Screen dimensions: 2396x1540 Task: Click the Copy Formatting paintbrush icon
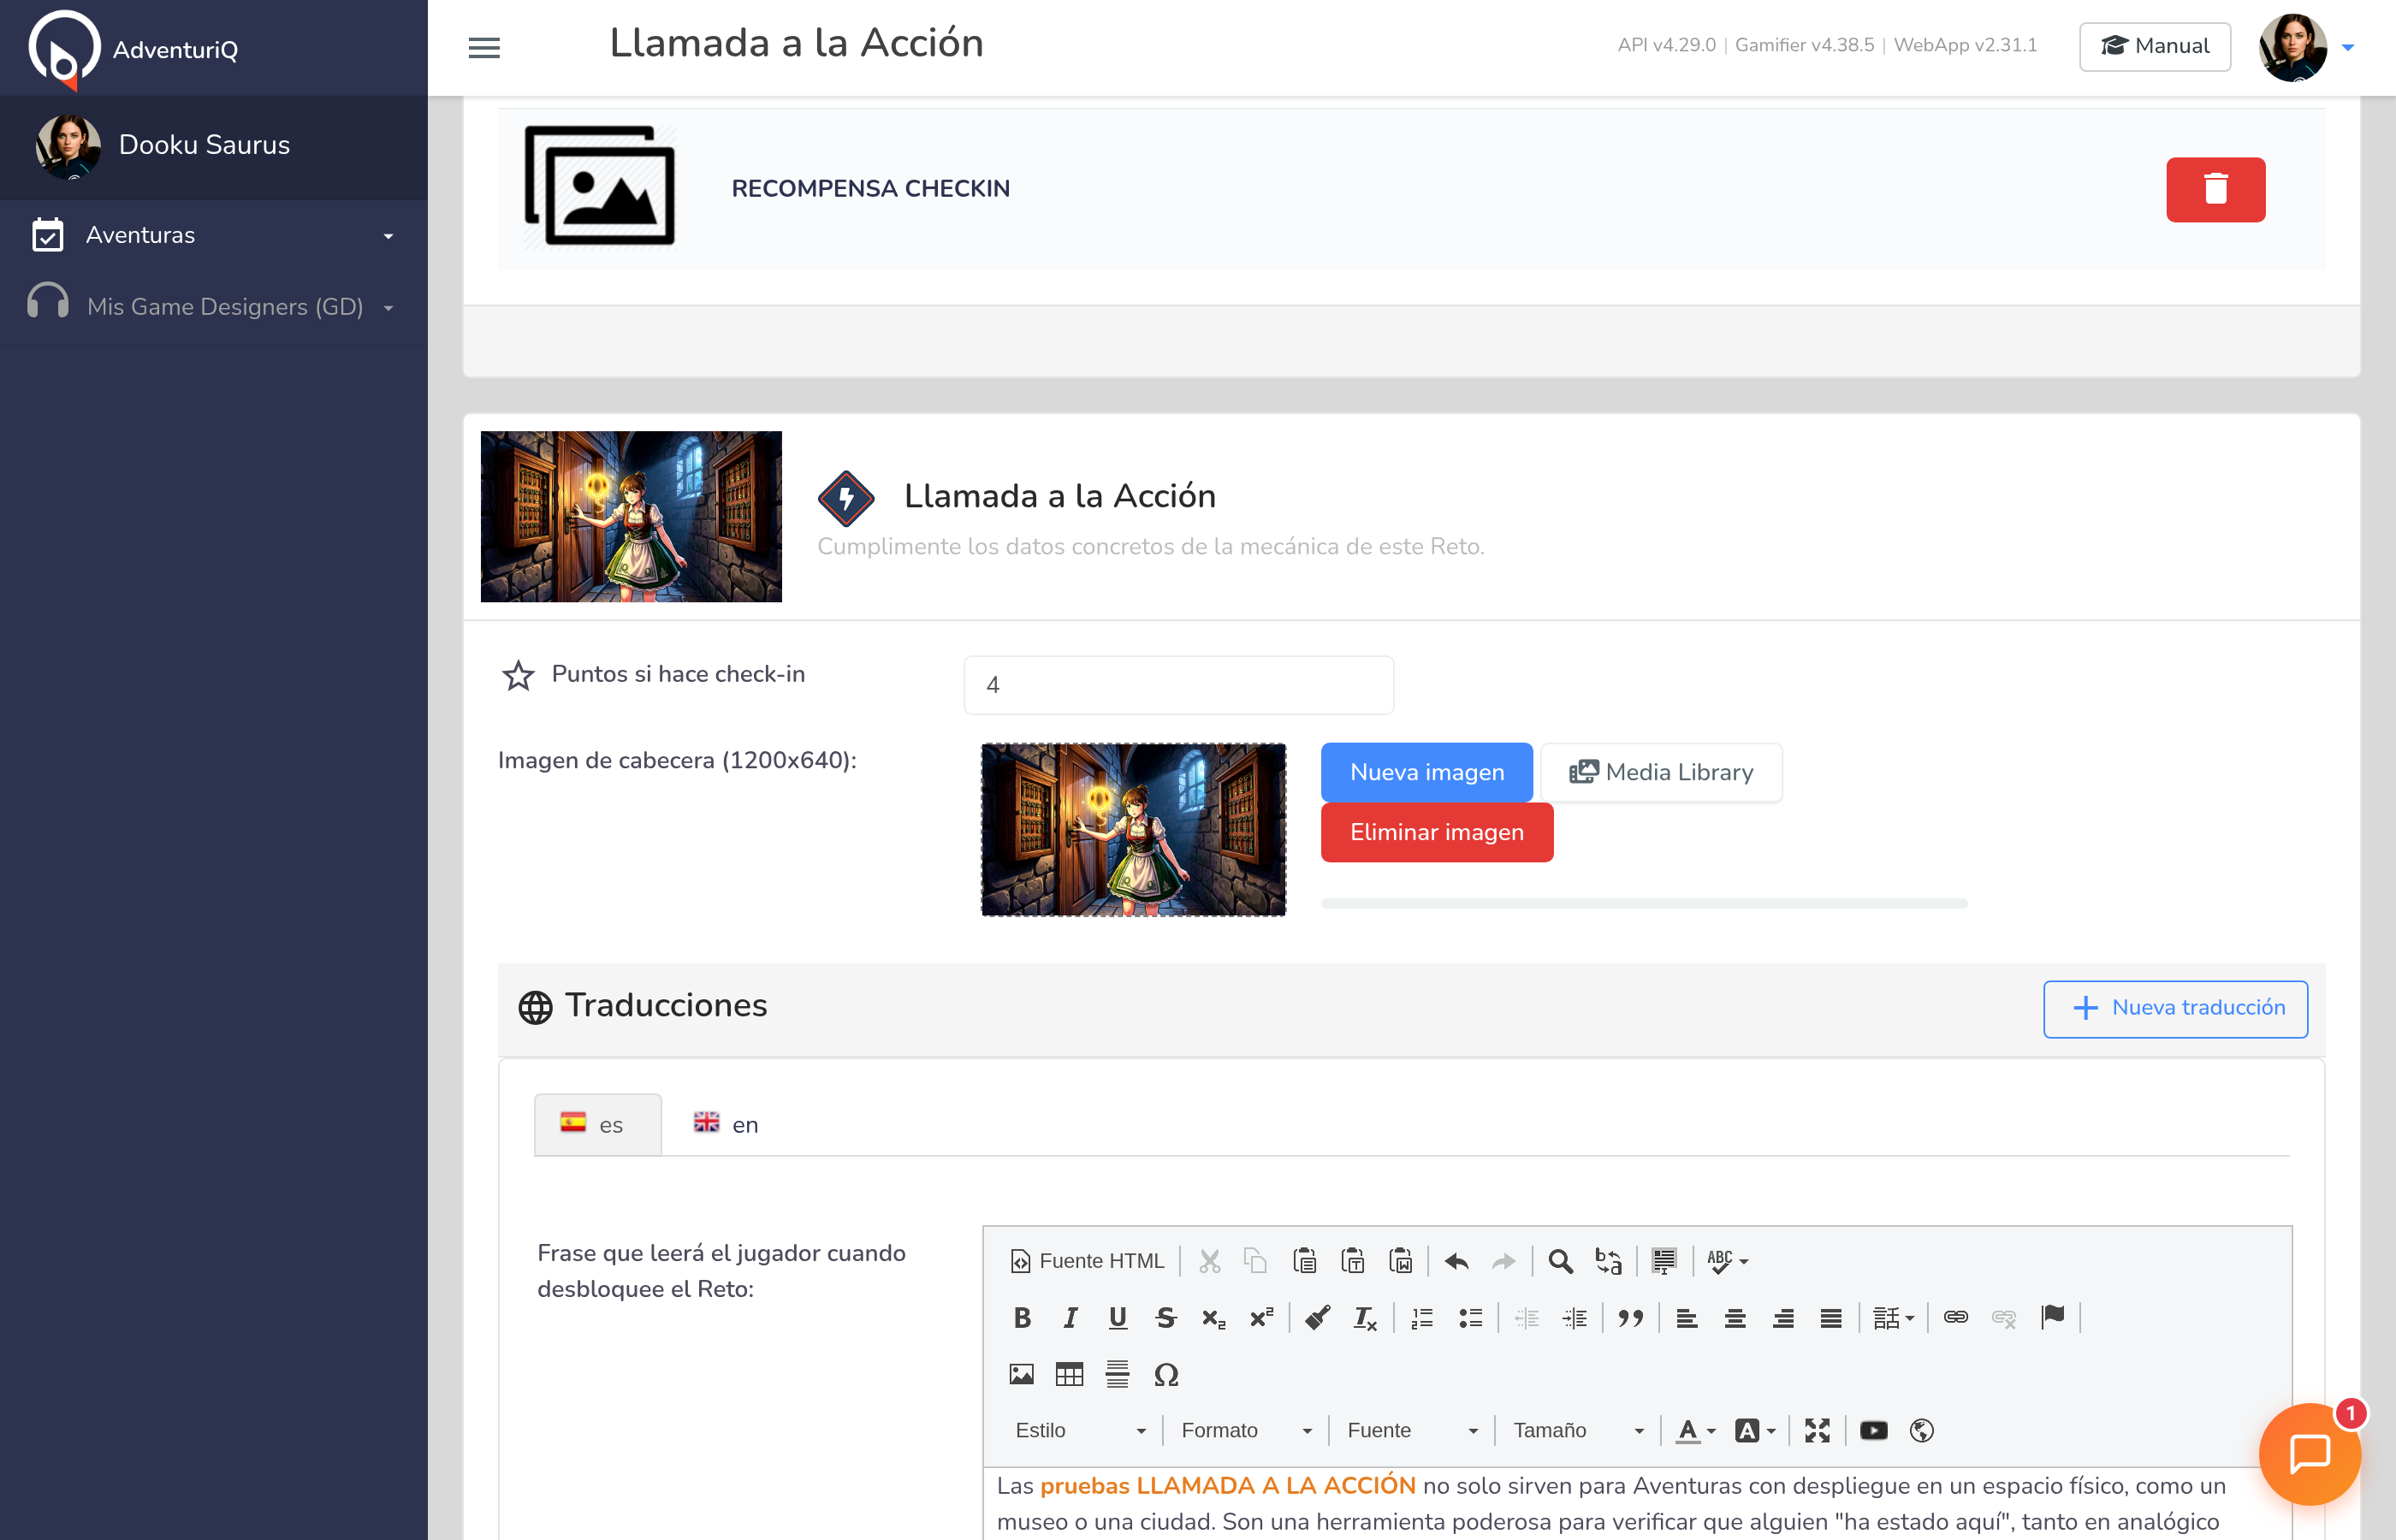coord(1318,1318)
